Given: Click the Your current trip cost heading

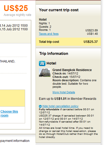Looking at the screenshot, I should coord(59,10).
